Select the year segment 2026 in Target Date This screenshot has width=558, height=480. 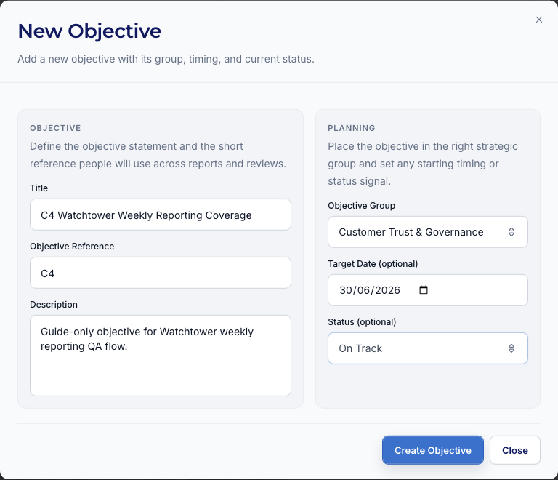(x=389, y=290)
